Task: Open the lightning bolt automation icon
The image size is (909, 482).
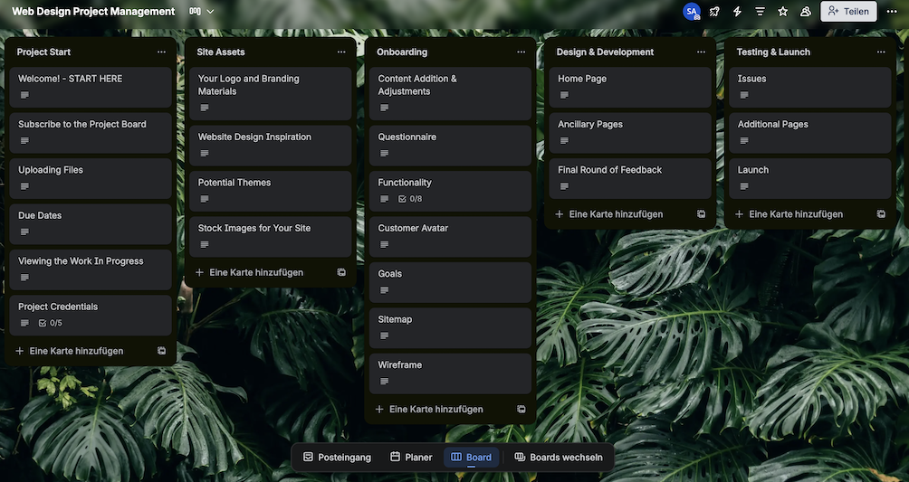Action: click(x=737, y=11)
